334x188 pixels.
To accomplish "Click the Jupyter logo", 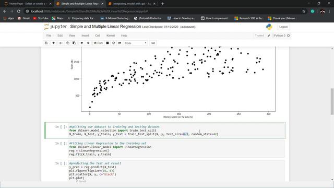I will point(55,27).
